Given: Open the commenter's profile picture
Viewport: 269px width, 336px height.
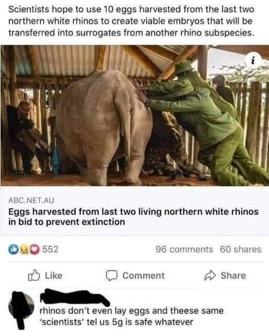Looking at the screenshot, I should click(x=21, y=306).
